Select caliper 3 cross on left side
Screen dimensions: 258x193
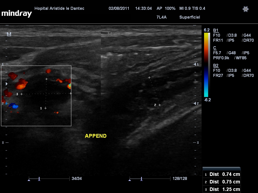pyautogui.click(x=22, y=94)
